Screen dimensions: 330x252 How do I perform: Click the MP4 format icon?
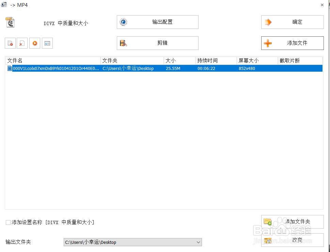coord(10,22)
